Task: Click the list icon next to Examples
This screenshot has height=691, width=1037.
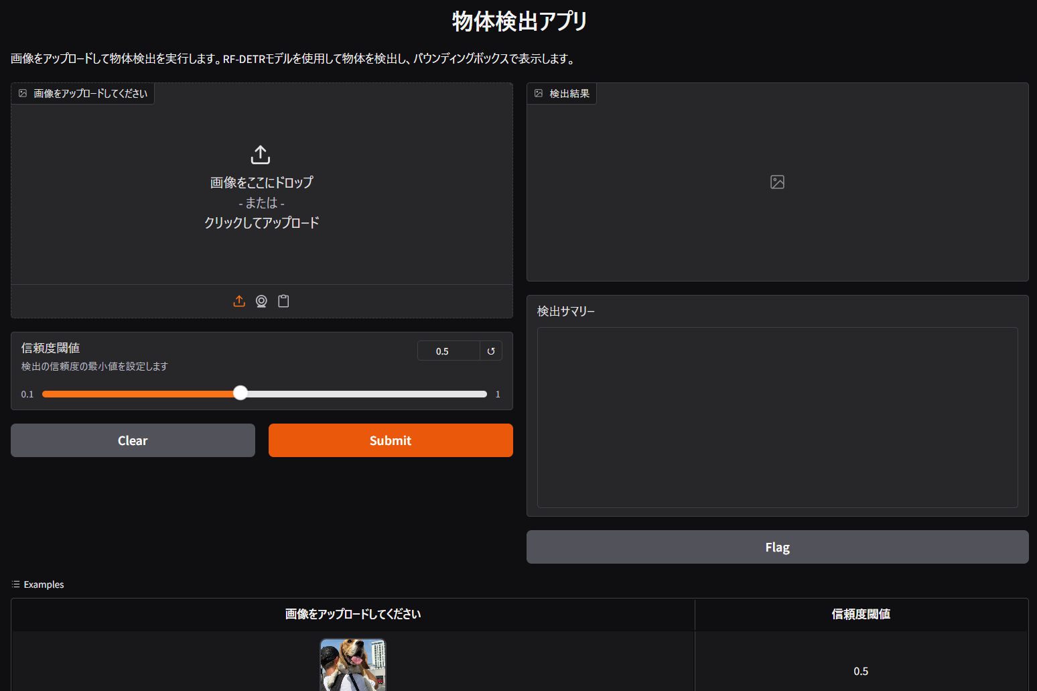Action: point(16,584)
